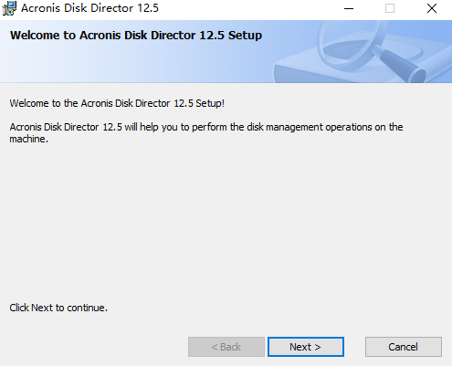Open the installer icon system menu
This screenshot has width=452, height=366.
(x=9, y=8)
